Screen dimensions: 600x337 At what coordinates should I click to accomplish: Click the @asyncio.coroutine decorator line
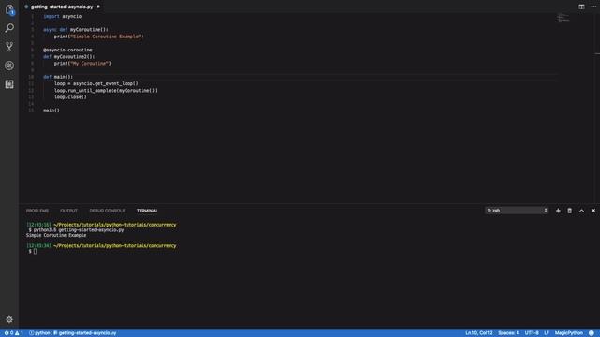point(67,50)
